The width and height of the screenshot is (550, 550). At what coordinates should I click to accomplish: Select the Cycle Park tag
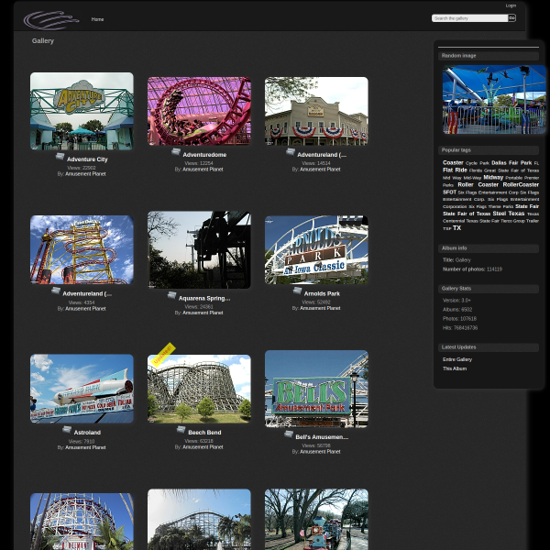(477, 163)
